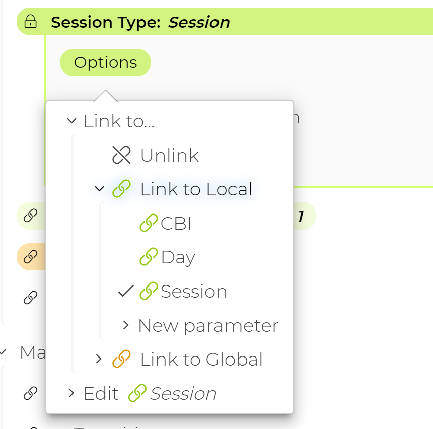This screenshot has width=433, height=429.
Task: Expand the New parameter entry
Action: coord(126,325)
